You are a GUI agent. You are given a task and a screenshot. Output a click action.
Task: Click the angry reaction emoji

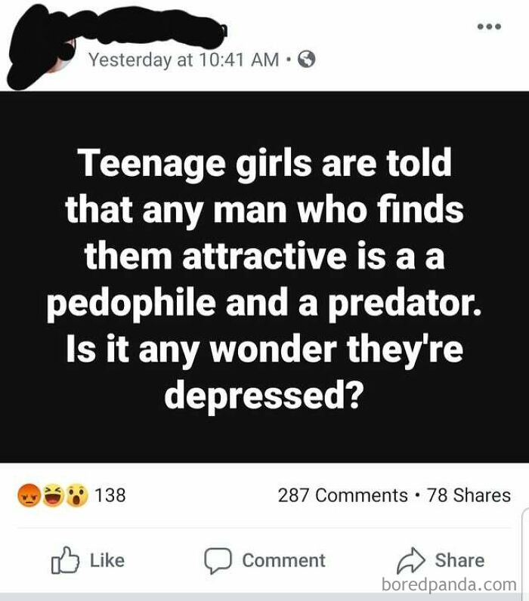tap(29, 495)
